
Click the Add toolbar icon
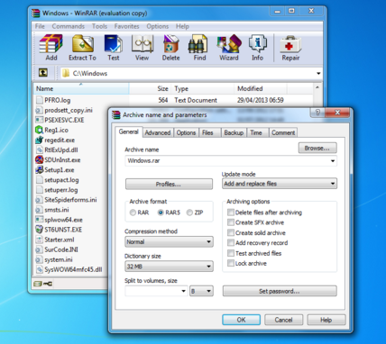pyautogui.click(x=51, y=43)
